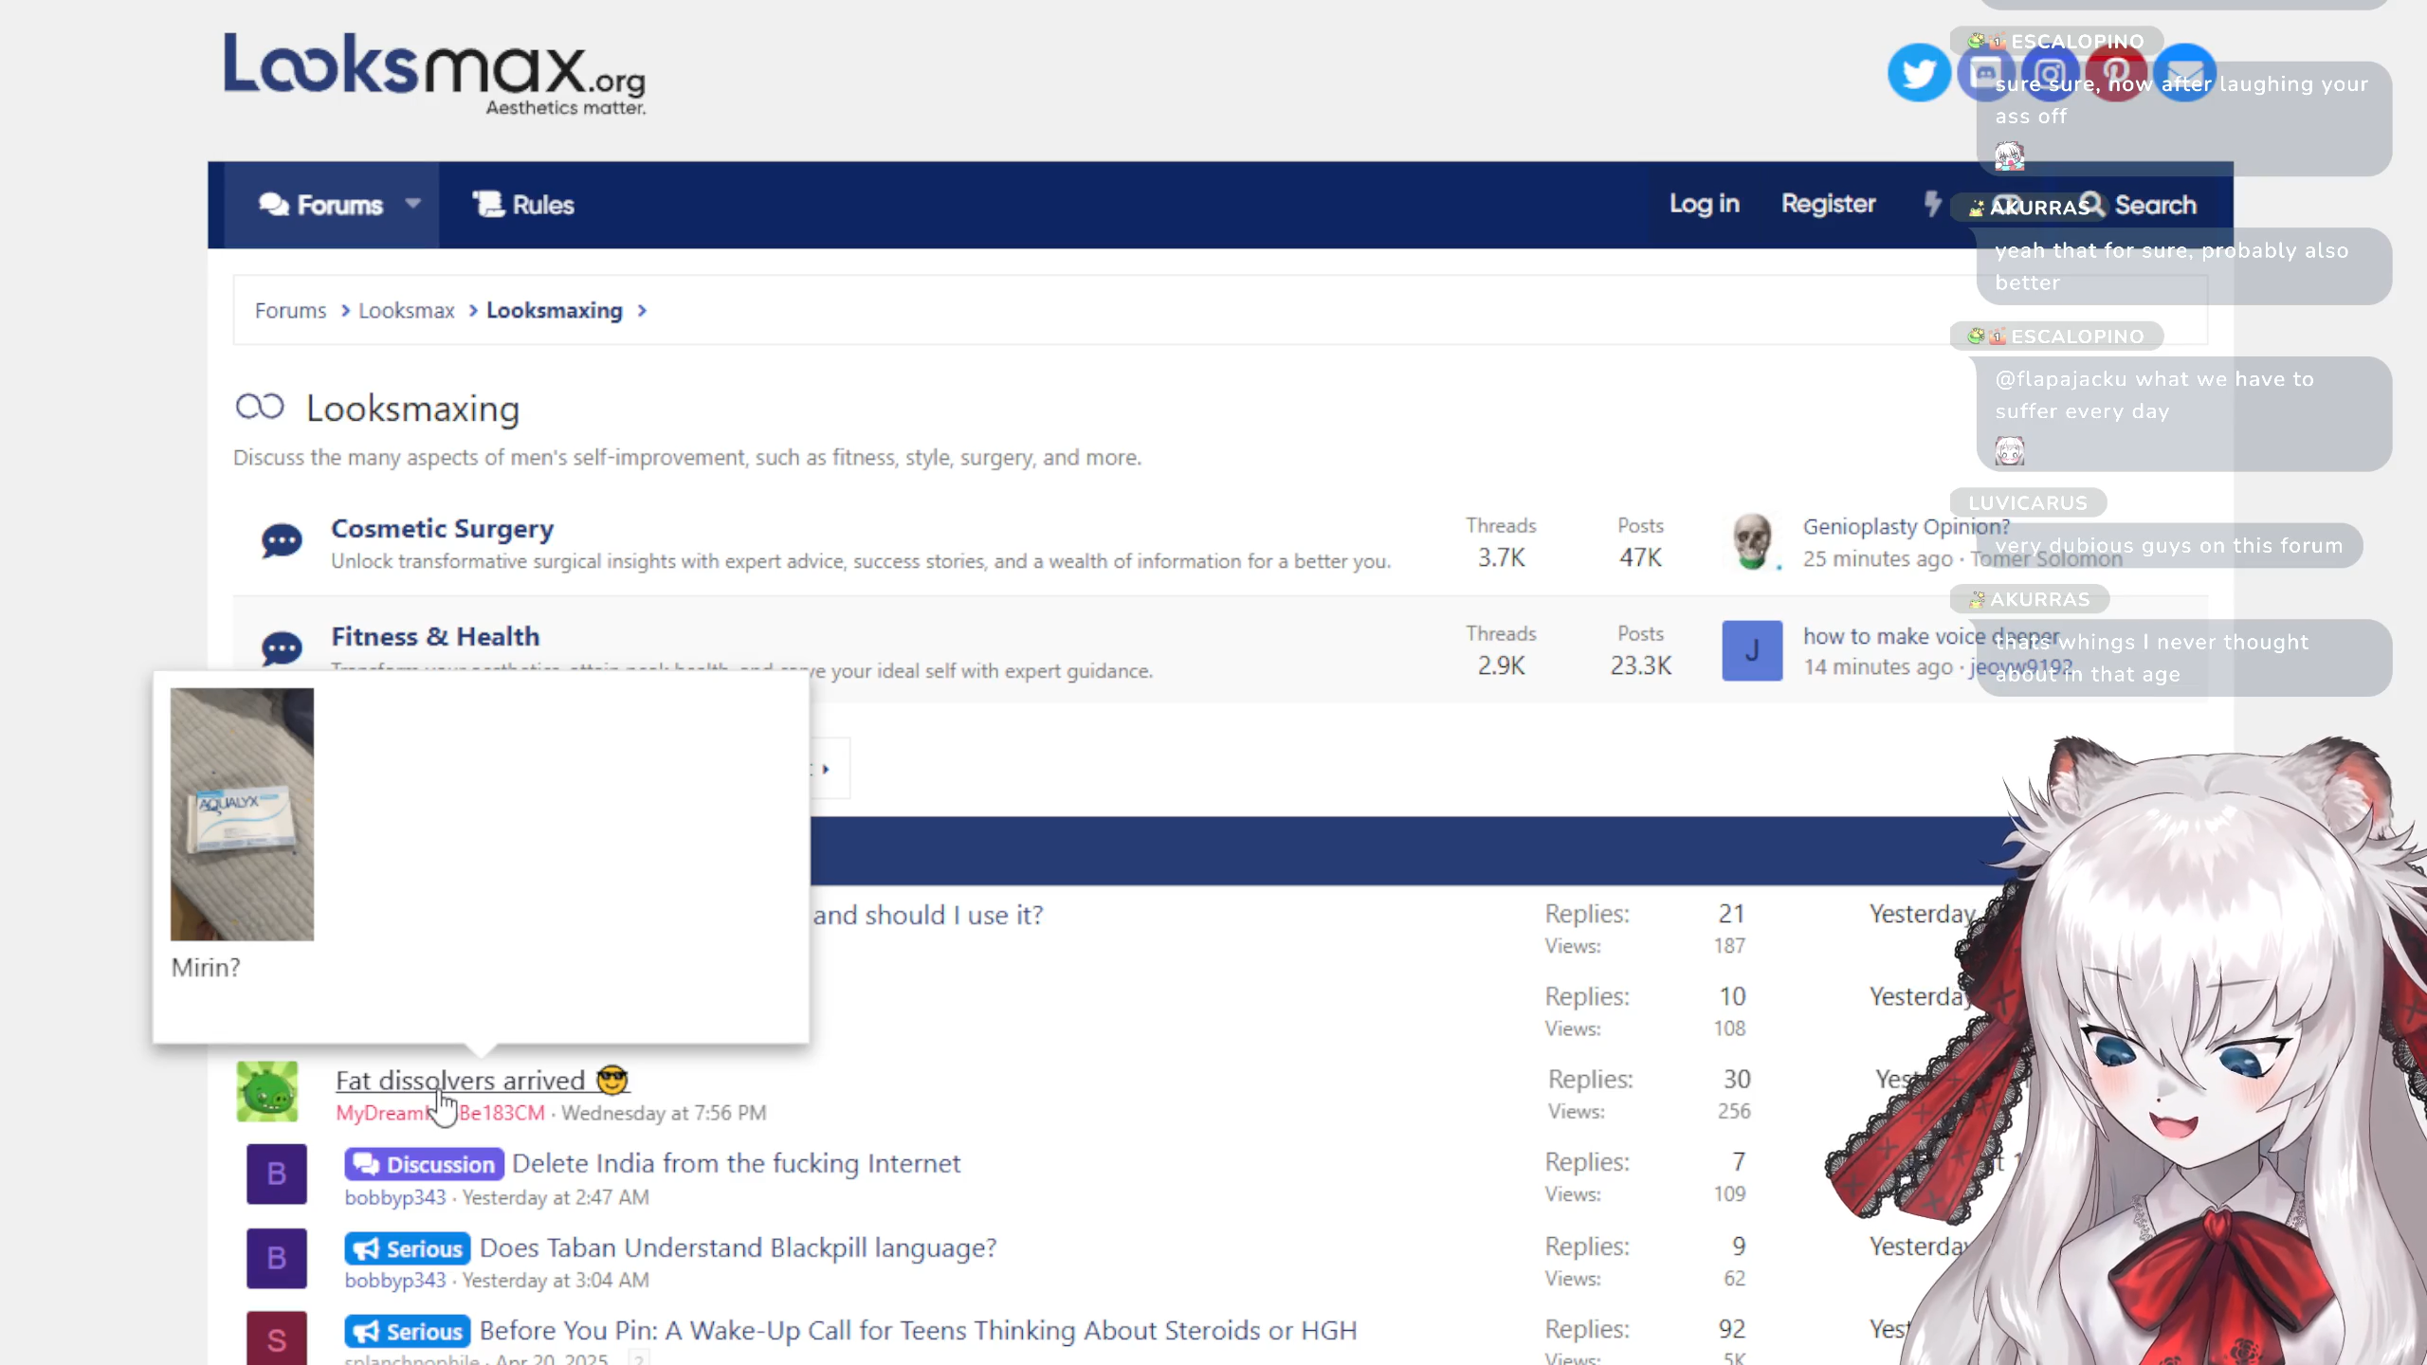Open MyDreamIsToBe183CM user profile
The width and height of the screenshot is (2427, 1365).
tap(441, 1113)
